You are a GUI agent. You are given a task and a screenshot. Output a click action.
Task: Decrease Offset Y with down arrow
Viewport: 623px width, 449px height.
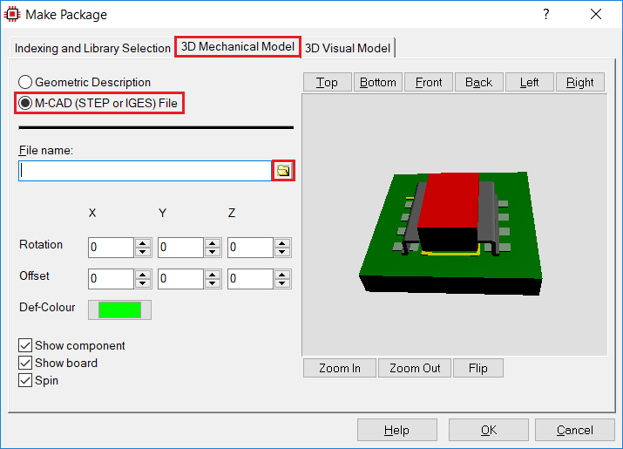pos(213,283)
